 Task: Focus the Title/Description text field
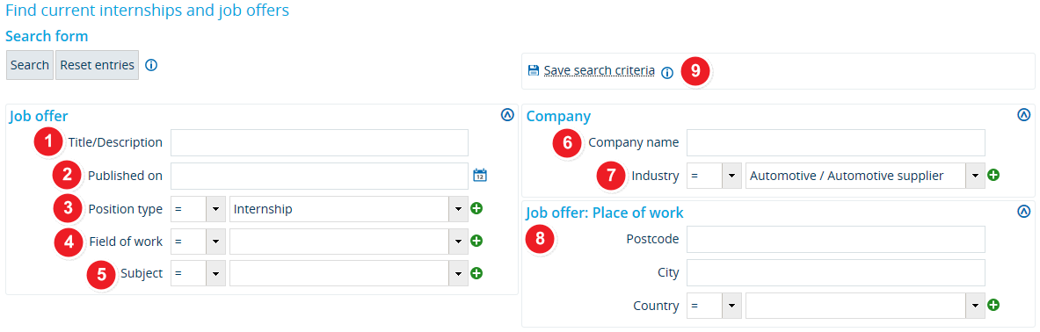(x=320, y=142)
